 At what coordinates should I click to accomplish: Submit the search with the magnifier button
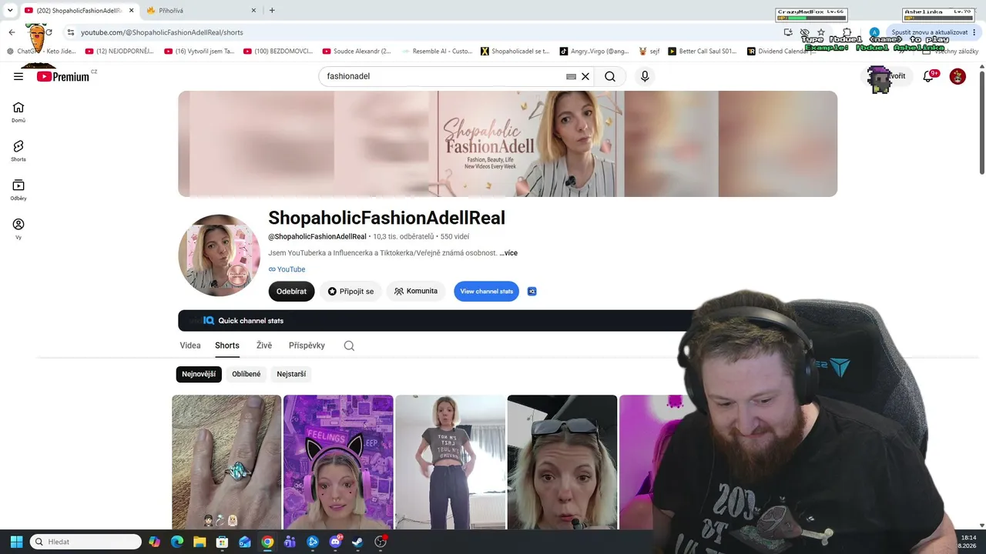coord(610,76)
